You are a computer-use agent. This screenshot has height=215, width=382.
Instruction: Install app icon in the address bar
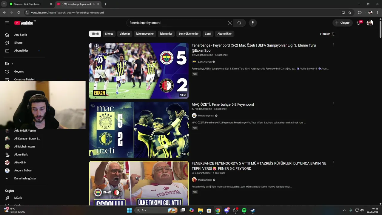(x=343, y=13)
